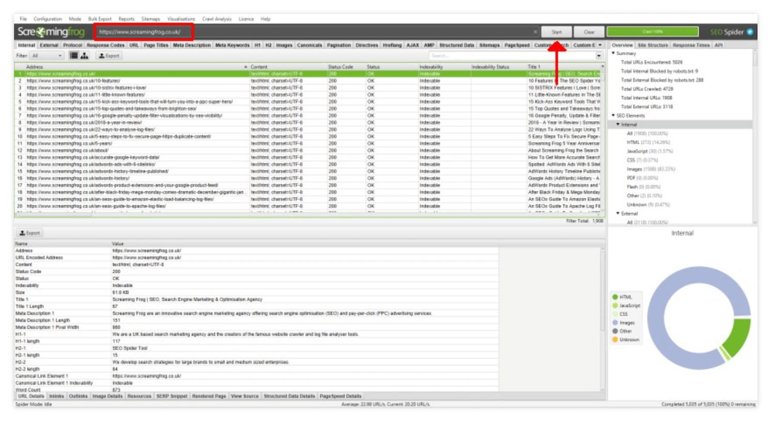
Task: Open the Mode menu
Action: (x=75, y=19)
